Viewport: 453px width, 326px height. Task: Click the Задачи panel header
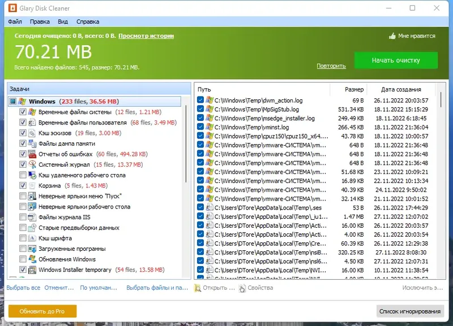99,89
